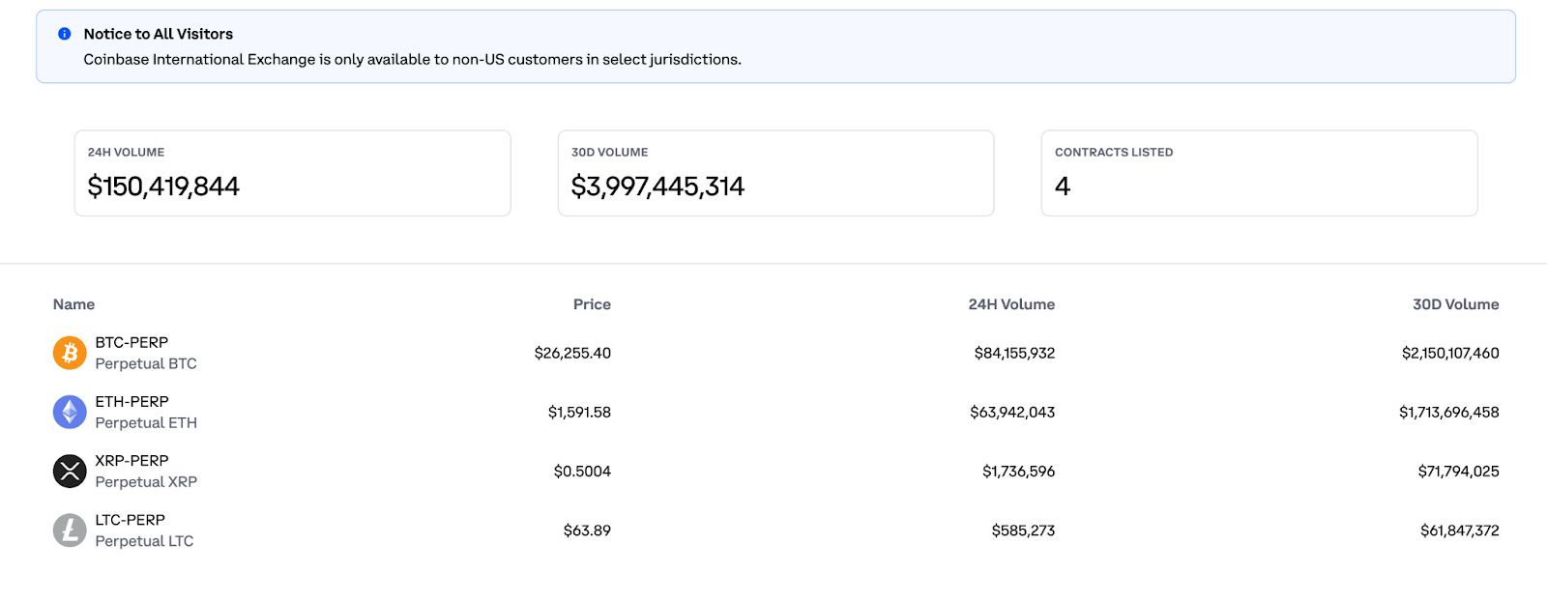
Task: Click XRP 24H volume $1,736,596
Action: click(x=1018, y=471)
